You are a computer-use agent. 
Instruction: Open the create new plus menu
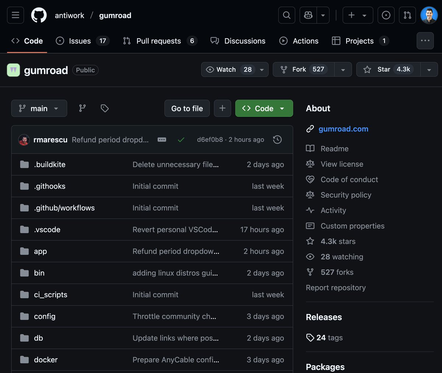358,15
